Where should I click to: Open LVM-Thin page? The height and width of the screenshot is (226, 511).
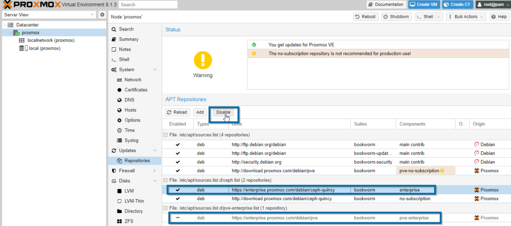pos(135,201)
